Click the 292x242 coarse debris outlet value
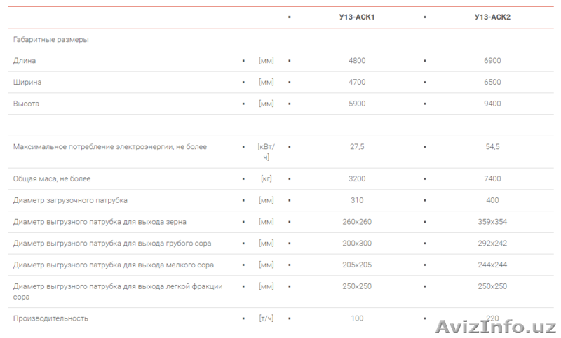This screenshot has height=338, width=561. click(492, 244)
